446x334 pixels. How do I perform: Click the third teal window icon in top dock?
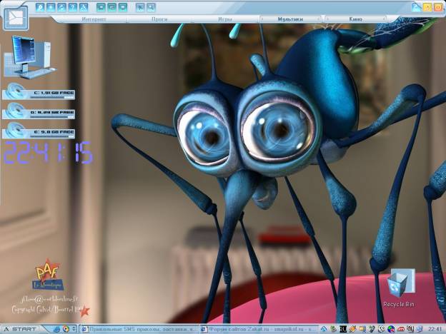click(123, 7)
